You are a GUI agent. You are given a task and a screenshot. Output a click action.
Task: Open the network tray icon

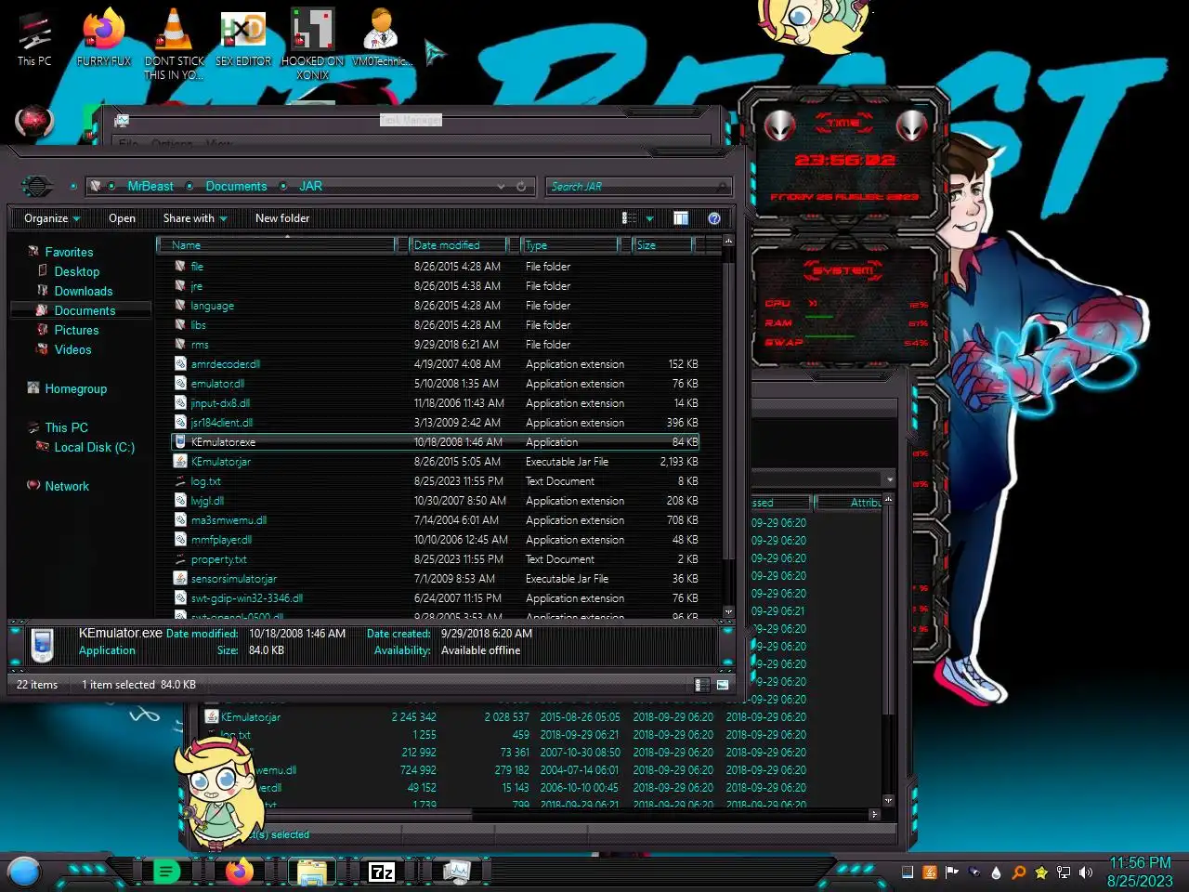click(1064, 872)
